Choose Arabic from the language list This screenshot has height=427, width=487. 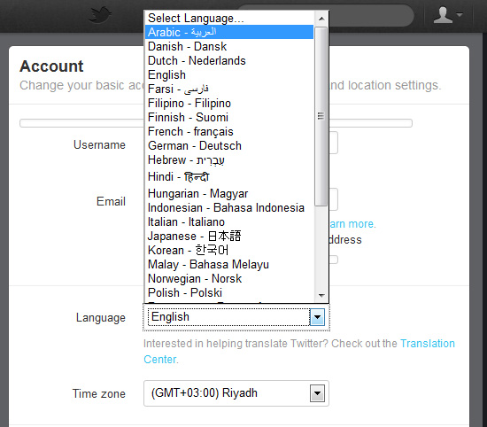pyautogui.click(x=229, y=32)
